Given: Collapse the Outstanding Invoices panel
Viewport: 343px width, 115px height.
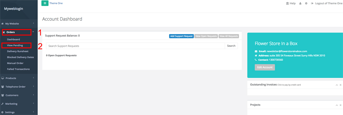Looking at the screenshot, I should click(x=337, y=85).
